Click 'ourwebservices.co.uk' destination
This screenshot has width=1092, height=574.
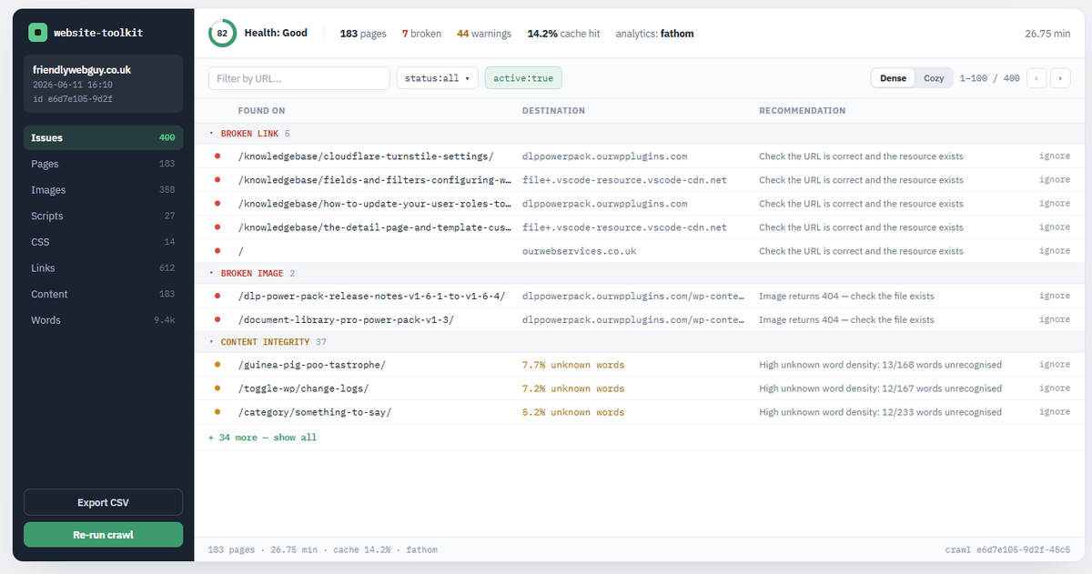580,251
